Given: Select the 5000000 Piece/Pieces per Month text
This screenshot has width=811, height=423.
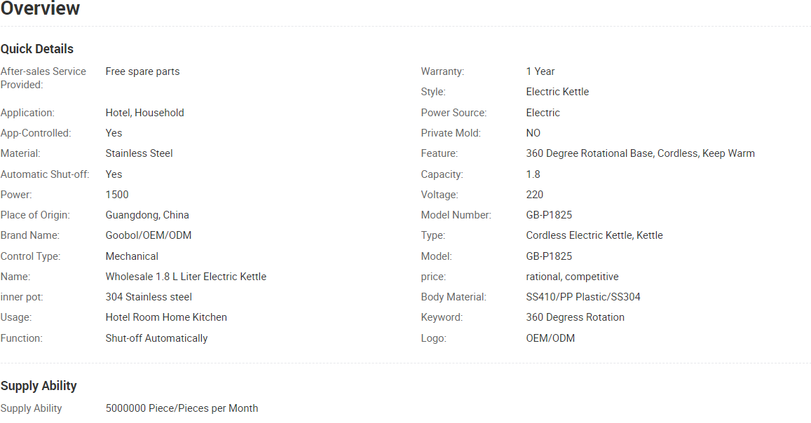Looking at the screenshot, I should tap(182, 408).
